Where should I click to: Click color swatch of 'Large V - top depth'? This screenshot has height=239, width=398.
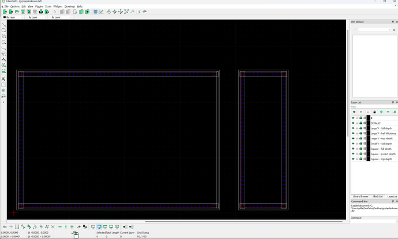click(x=369, y=139)
